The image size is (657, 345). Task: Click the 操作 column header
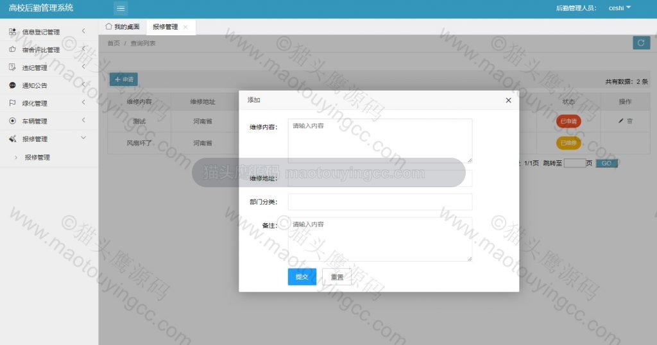click(625, 101)
